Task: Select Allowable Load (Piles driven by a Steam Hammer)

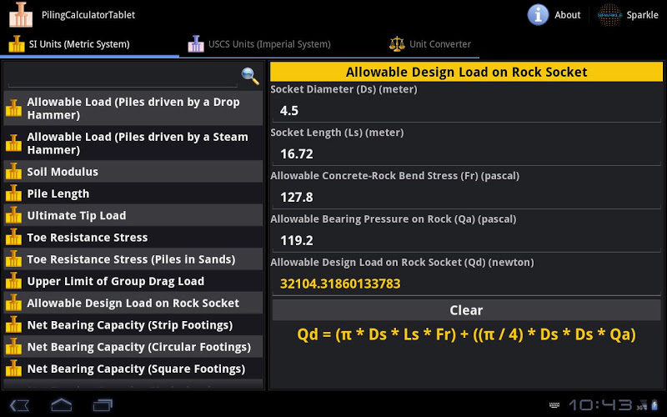Action: tap(133, 143)
